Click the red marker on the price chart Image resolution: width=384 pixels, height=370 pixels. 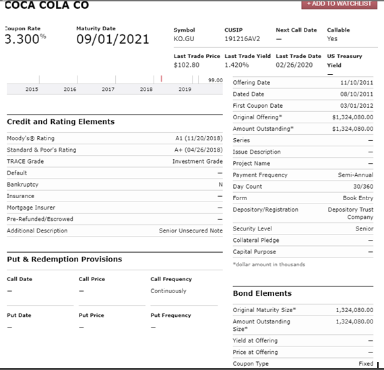pos(162,79)
